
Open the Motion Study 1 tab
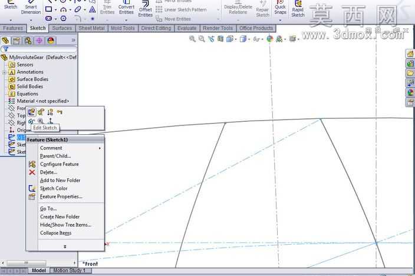pos(70,271)
